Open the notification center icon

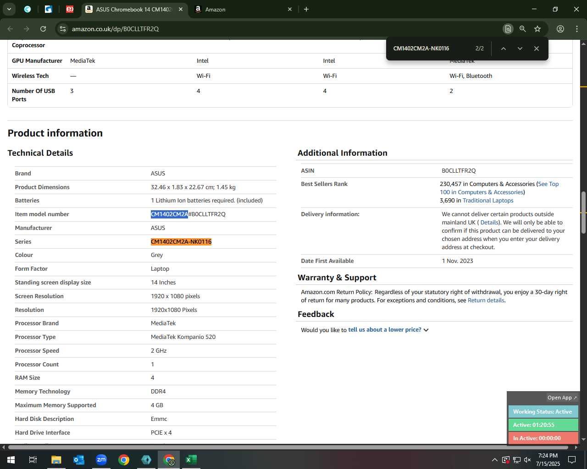[572, 459]
